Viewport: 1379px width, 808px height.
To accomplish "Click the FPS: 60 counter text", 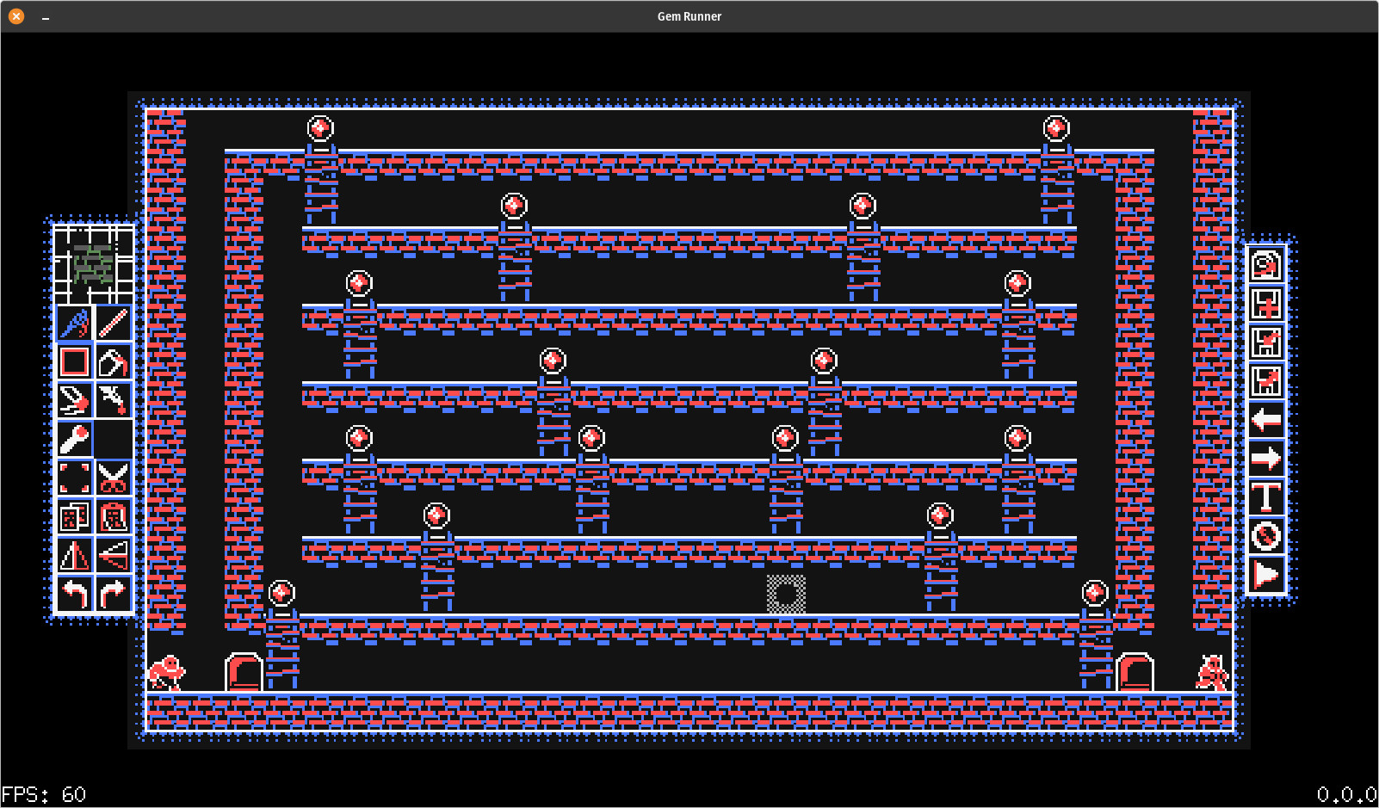I will [44, 794].
